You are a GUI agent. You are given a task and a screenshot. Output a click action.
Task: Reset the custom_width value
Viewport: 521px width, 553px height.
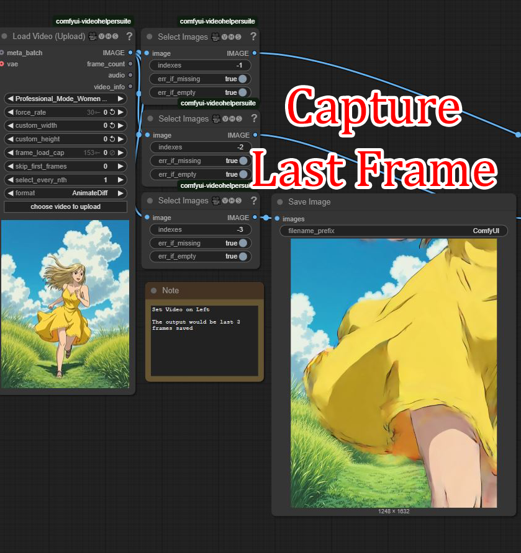[112, 125]
